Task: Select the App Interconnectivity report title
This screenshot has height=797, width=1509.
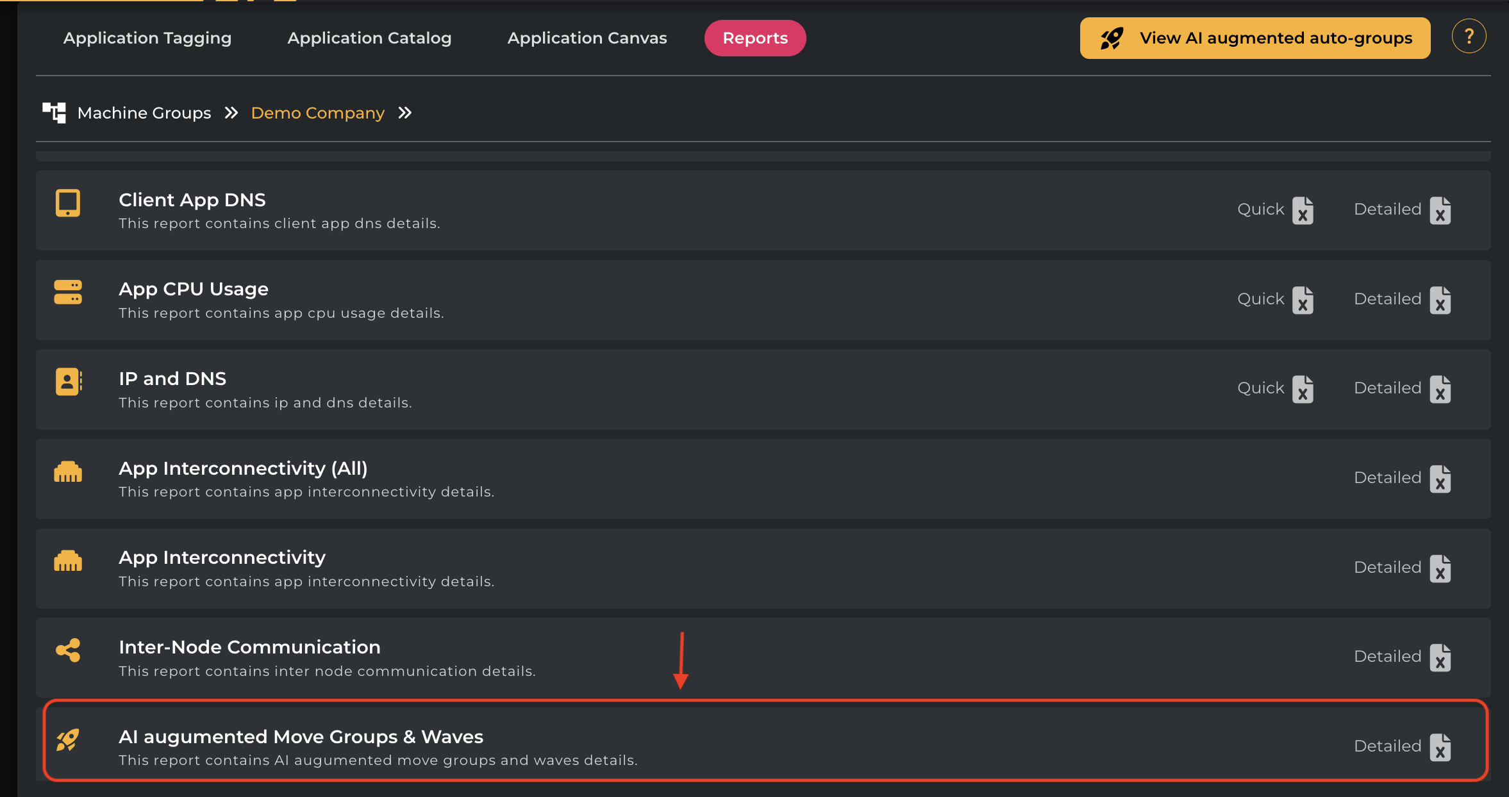Action: tap(222, 558)
